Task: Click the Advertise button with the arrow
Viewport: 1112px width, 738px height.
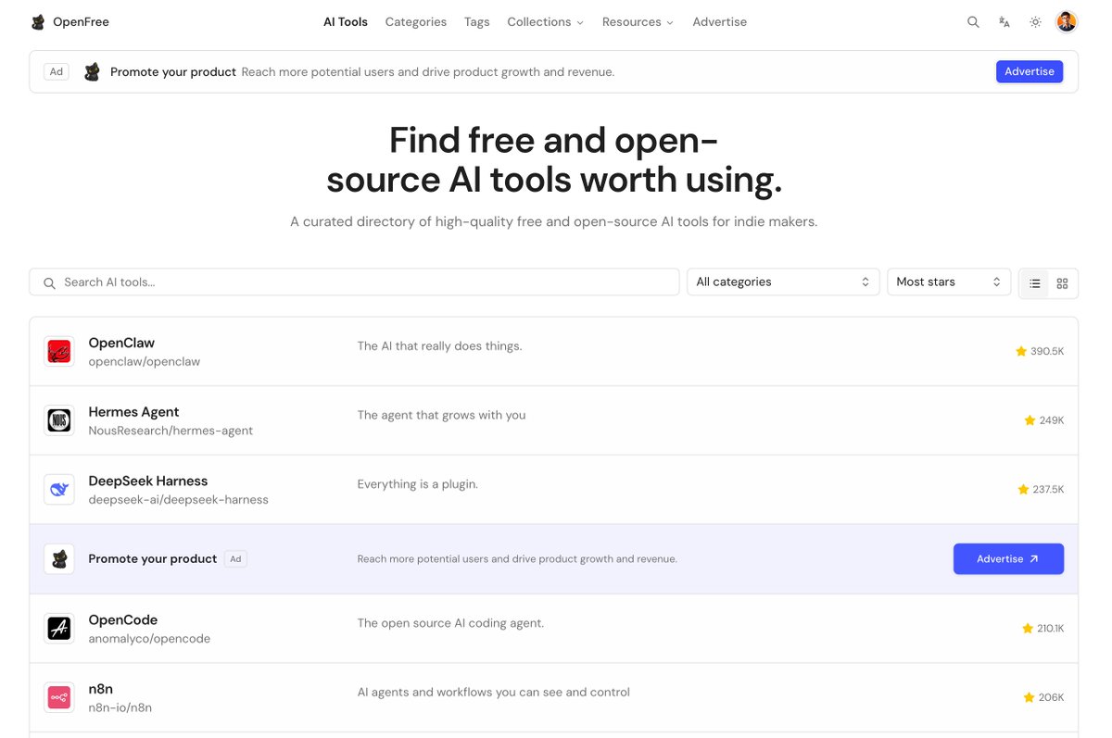Action: (1008, 559)
